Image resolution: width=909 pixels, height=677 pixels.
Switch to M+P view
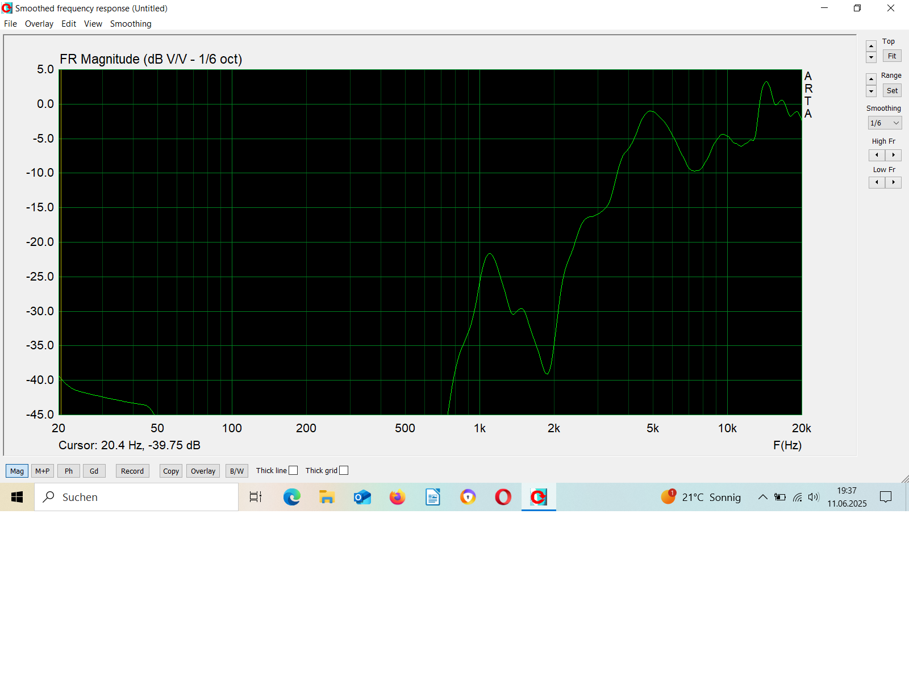(43, 471)
